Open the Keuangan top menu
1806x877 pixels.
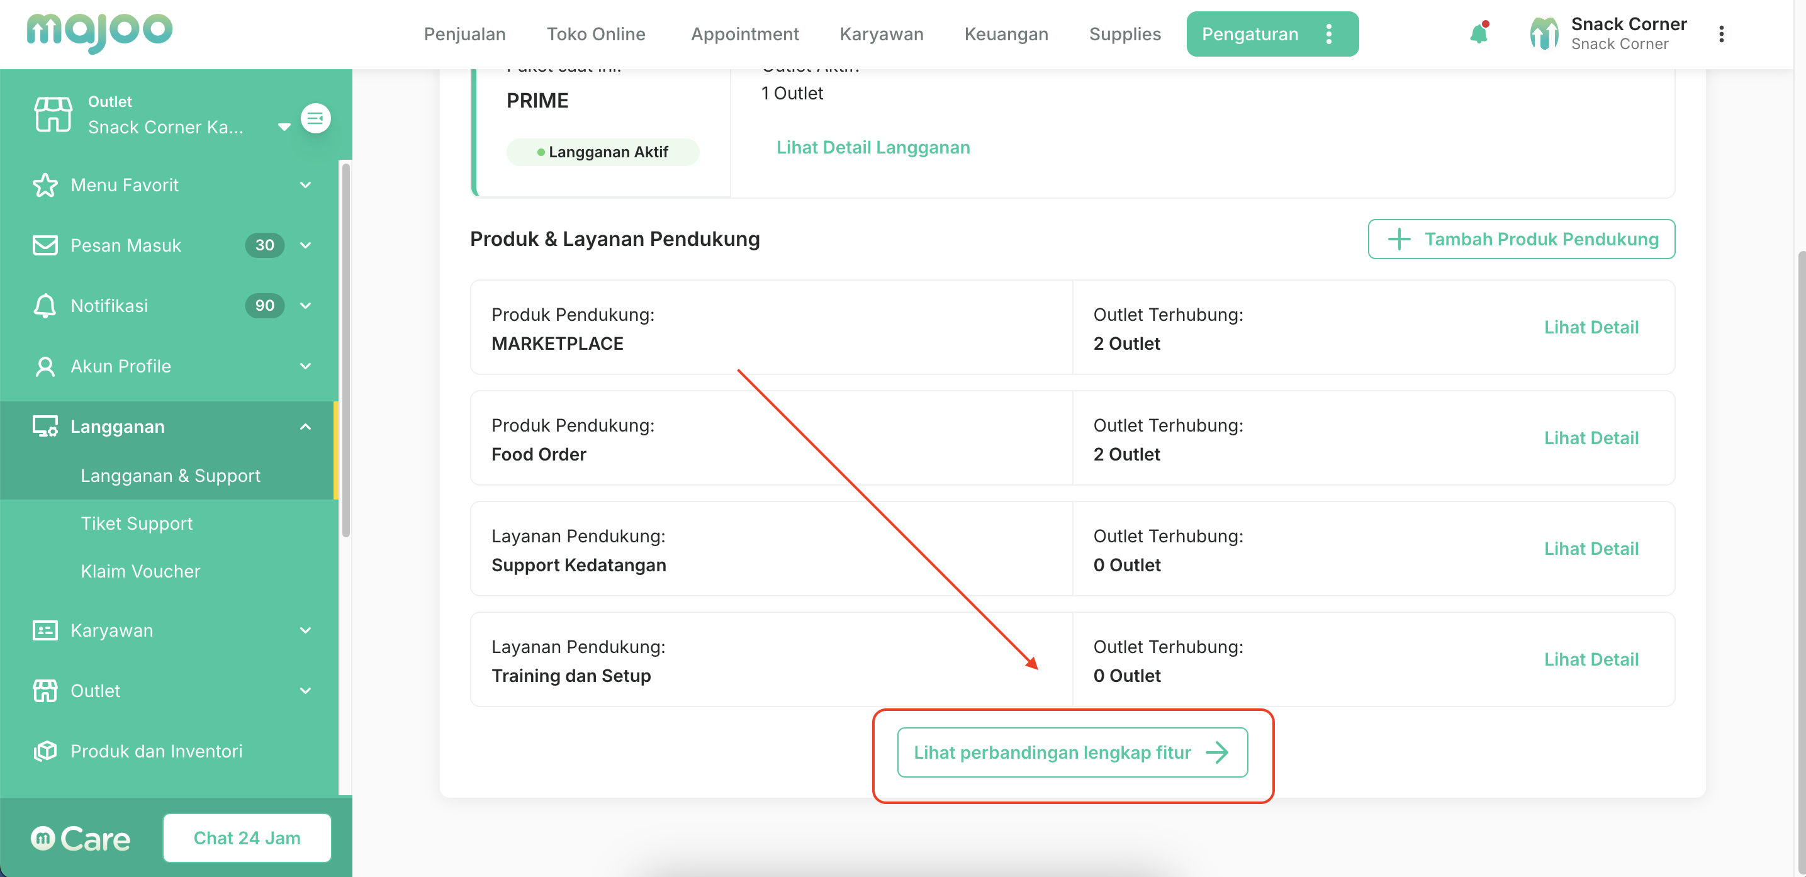tap(1006, 33)
